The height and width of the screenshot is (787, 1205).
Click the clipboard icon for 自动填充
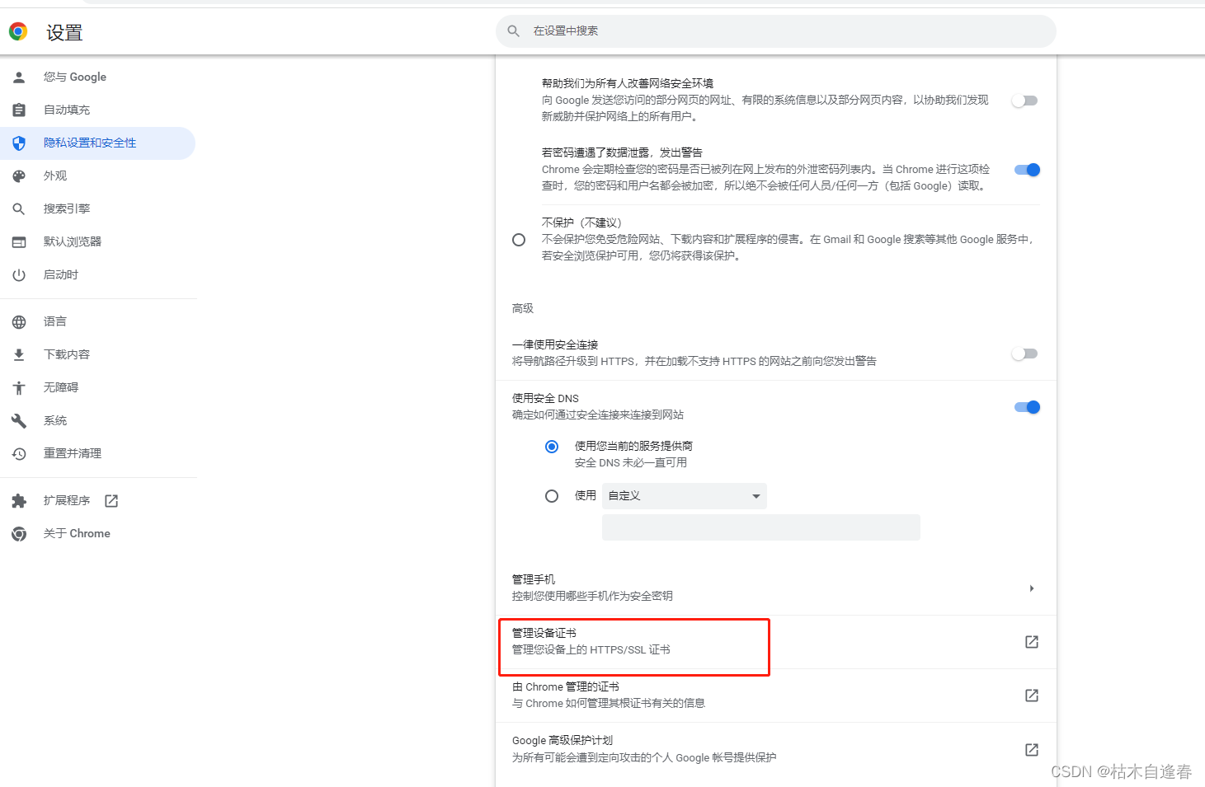(19, 110)
